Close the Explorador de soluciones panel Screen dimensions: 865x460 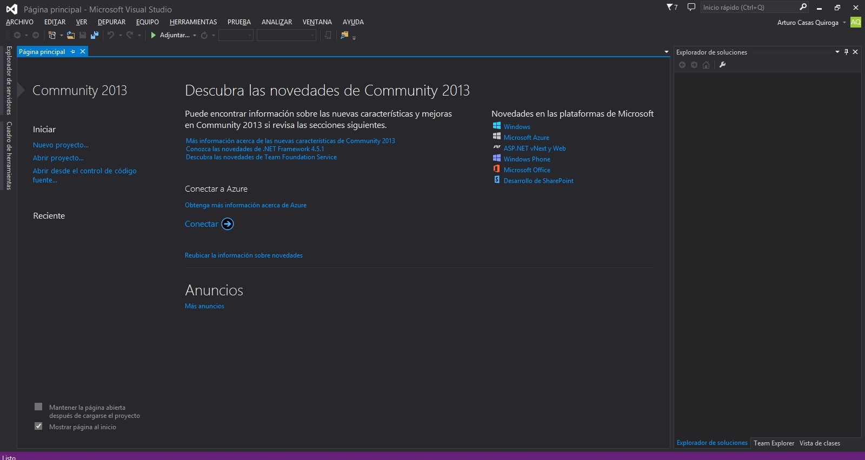point(855,52)
